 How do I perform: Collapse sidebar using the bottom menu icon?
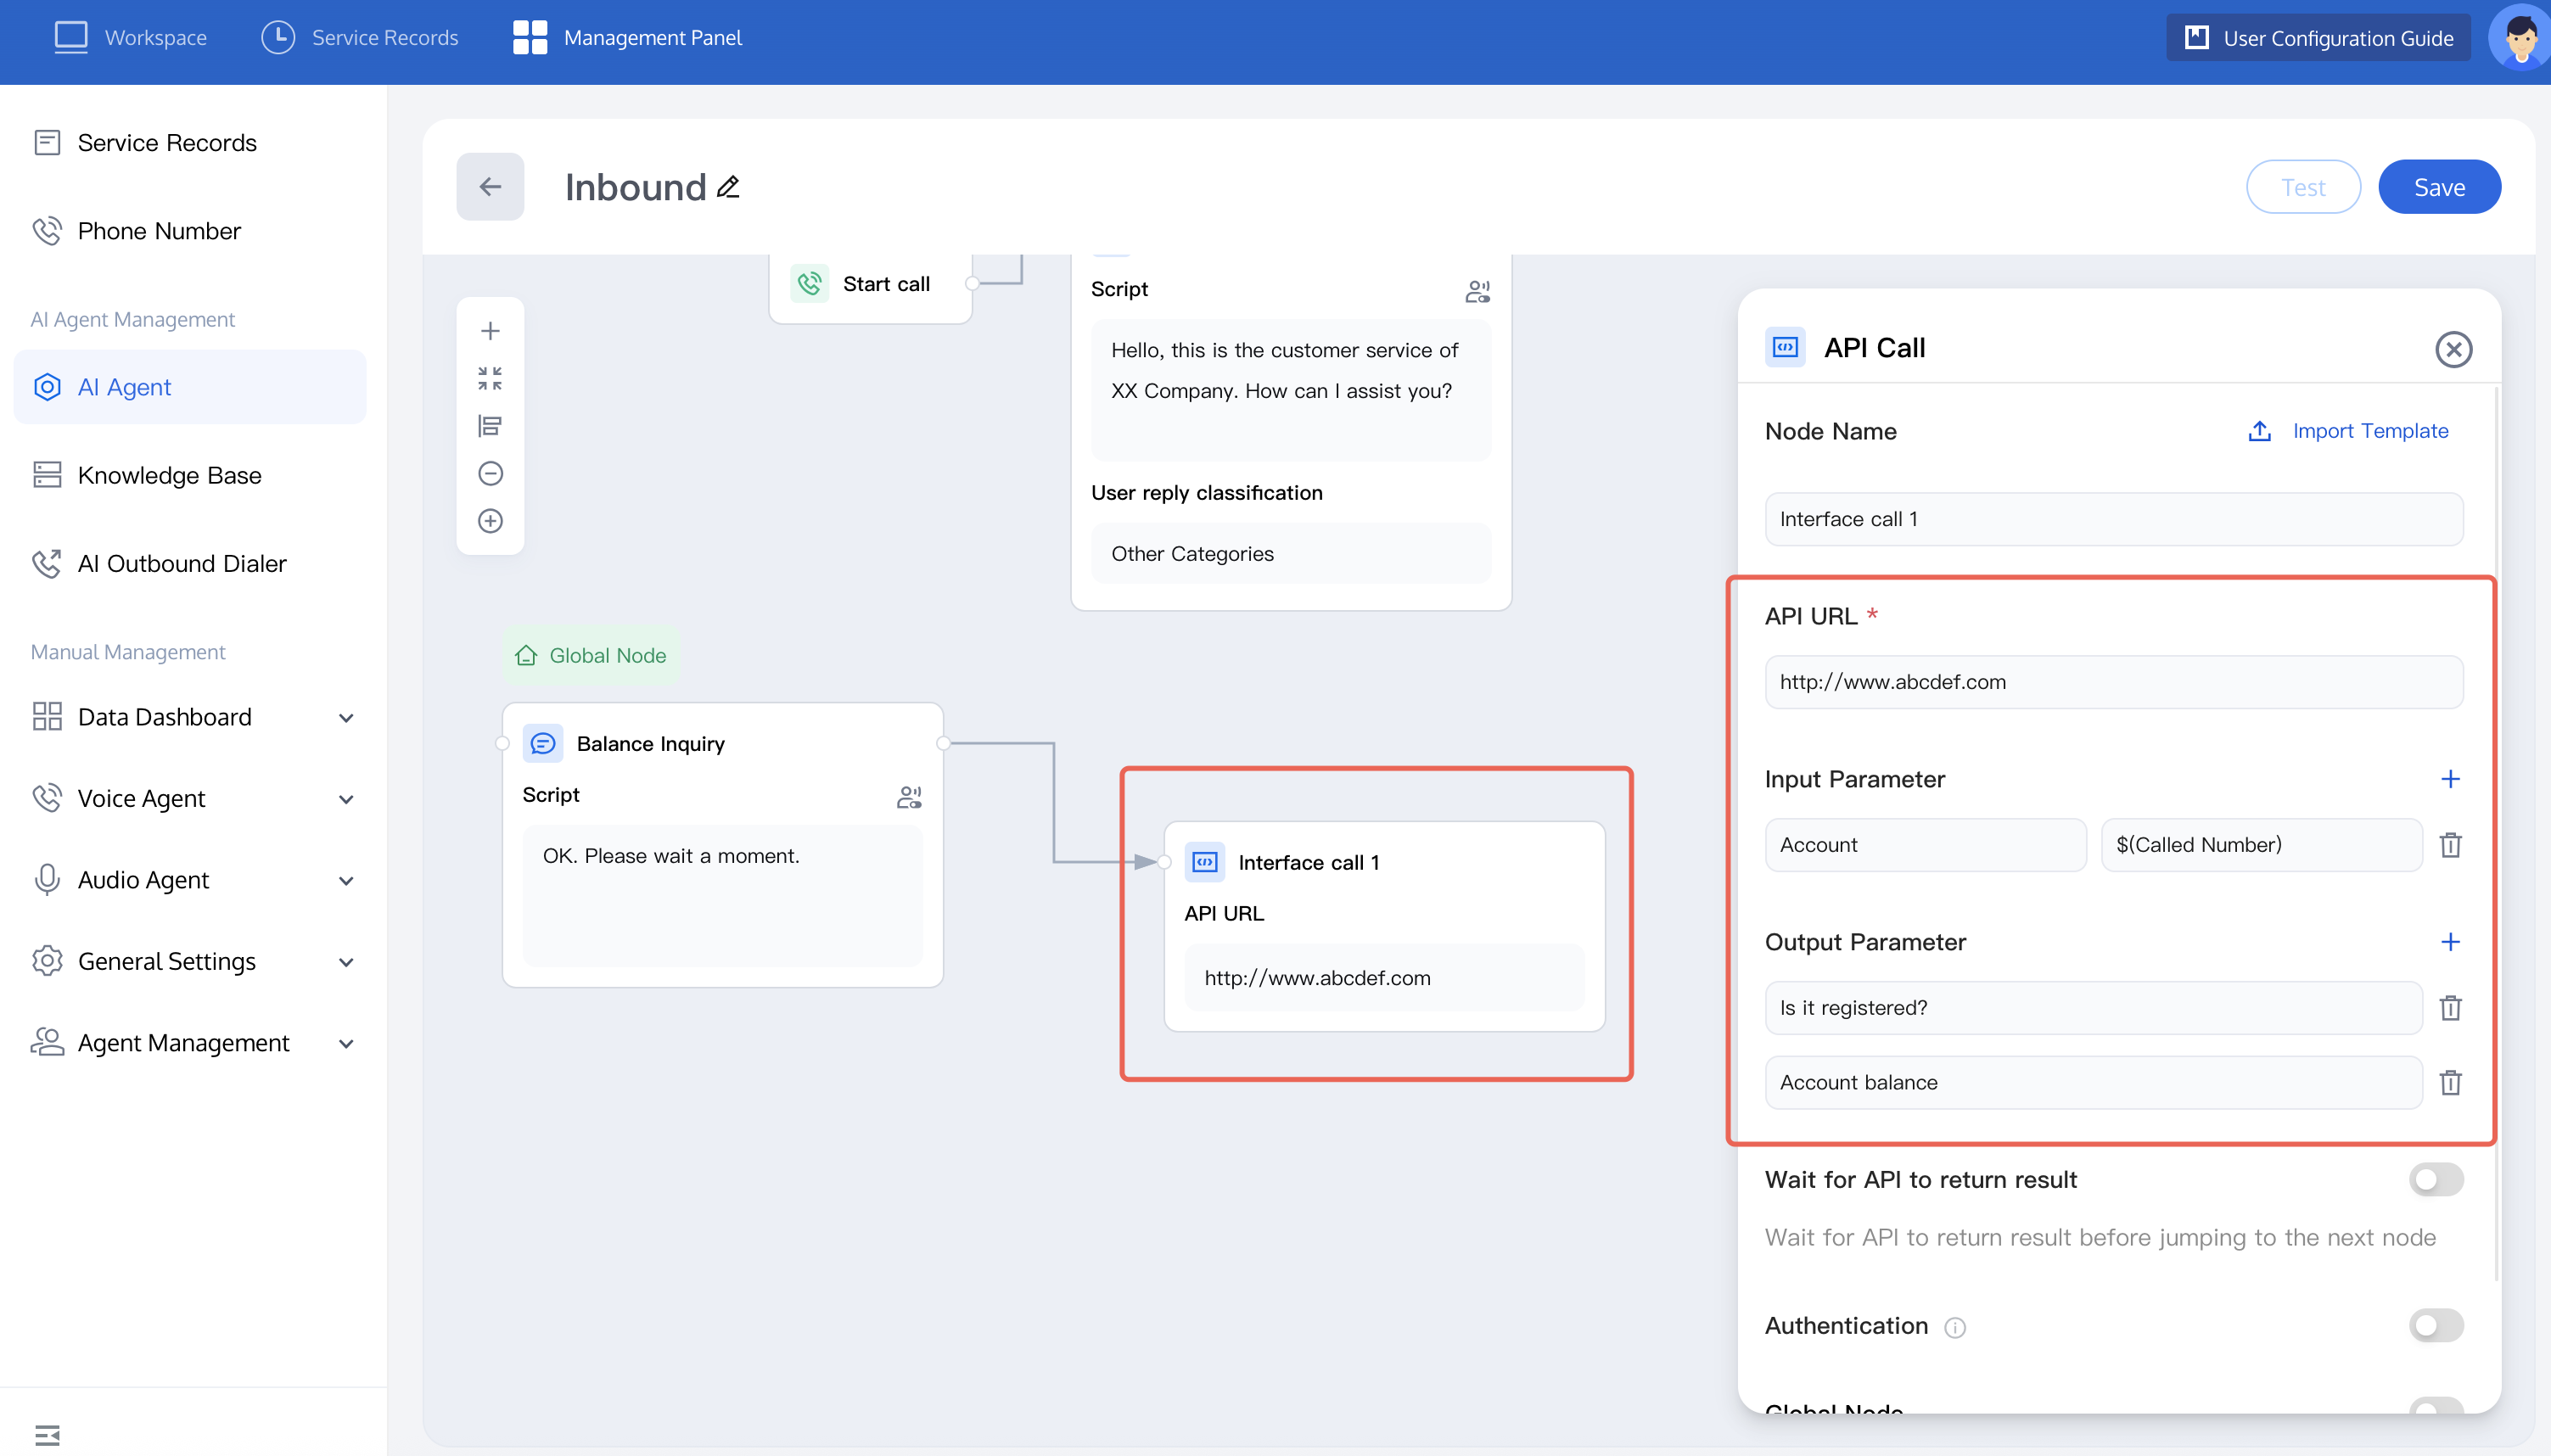(47, 1435)
